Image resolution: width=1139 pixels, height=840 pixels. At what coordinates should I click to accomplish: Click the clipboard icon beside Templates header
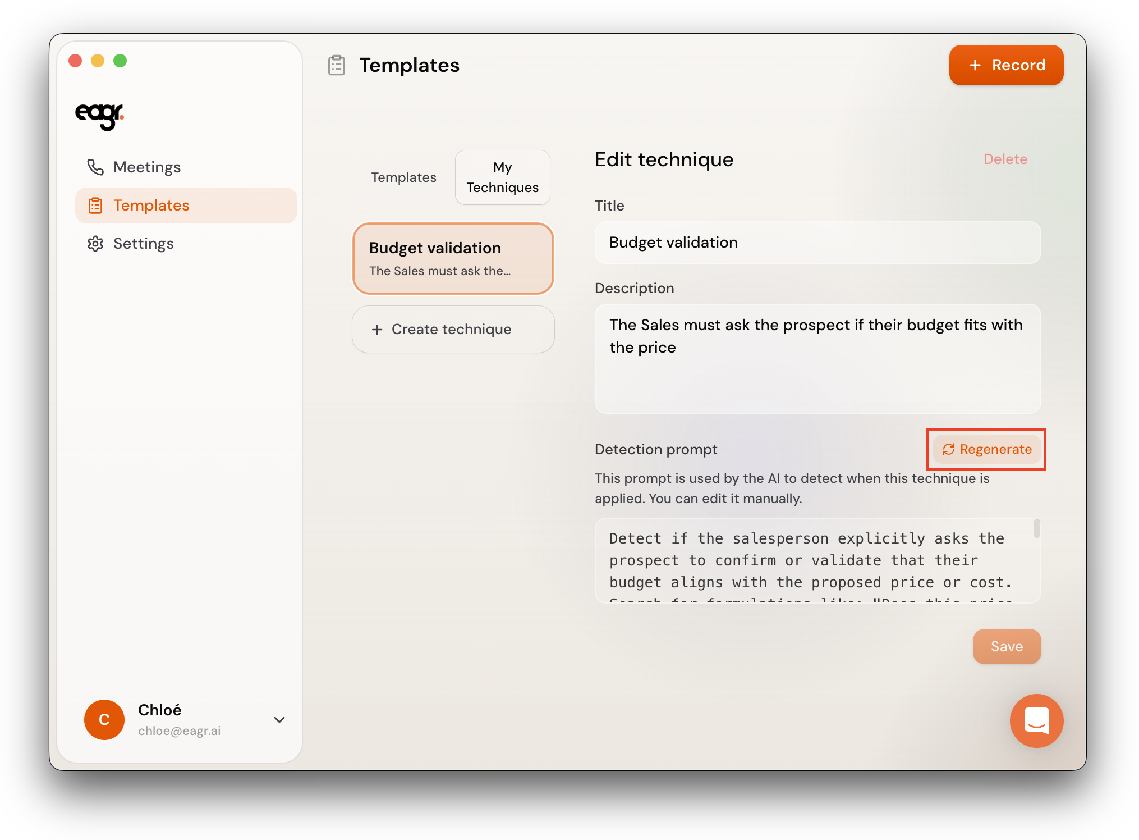(337, 65)
